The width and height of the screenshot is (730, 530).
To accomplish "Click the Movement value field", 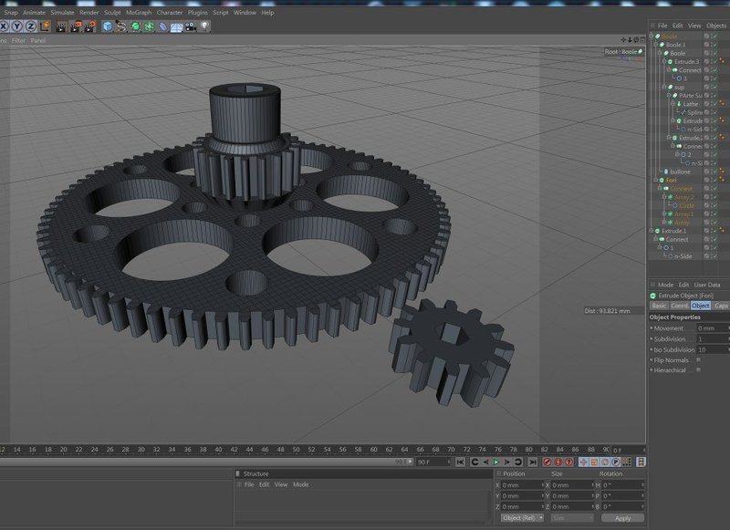I will (x=713, y=328).
